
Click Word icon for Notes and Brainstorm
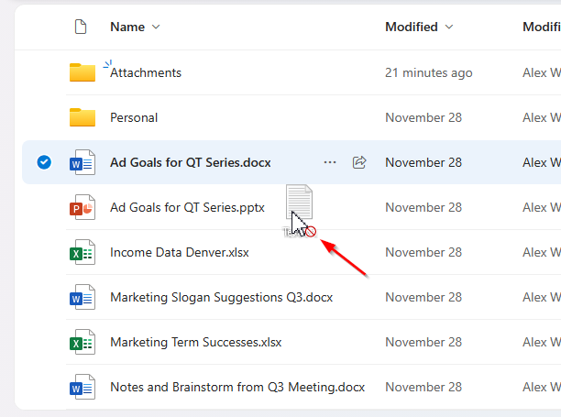pos(82,388)
